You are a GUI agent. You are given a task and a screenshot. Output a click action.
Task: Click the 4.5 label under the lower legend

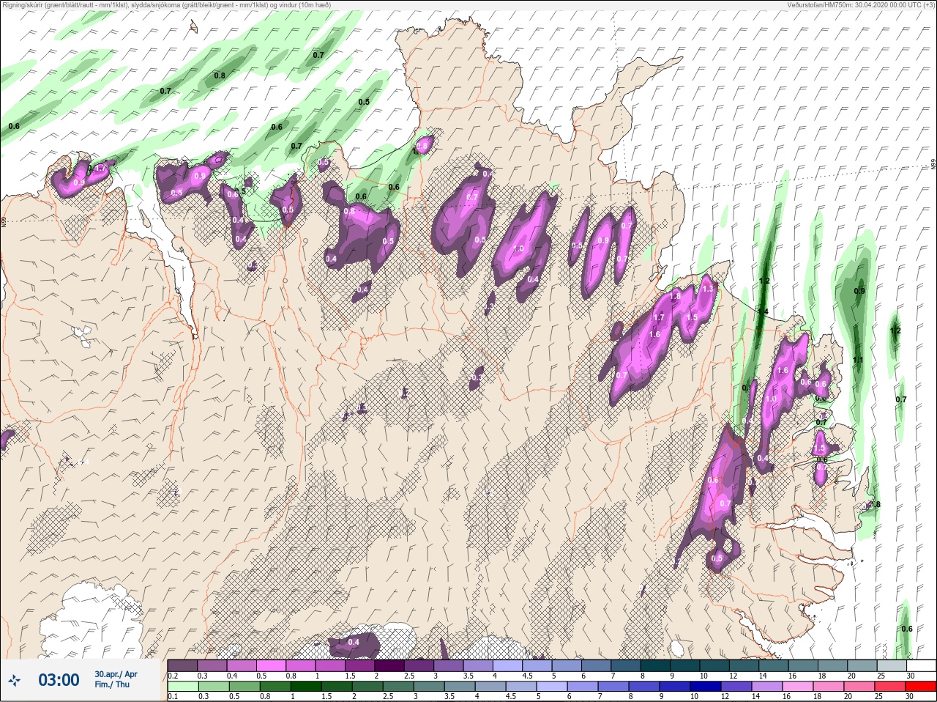(x=511, y=696)
